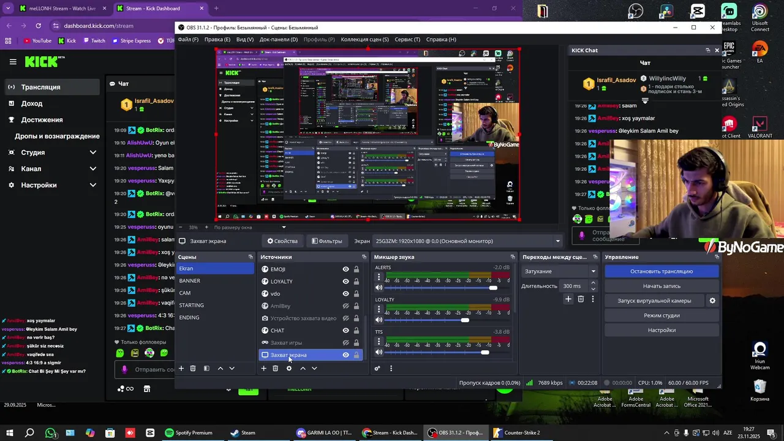Move selected scene up with arrow

pos(221,368)
